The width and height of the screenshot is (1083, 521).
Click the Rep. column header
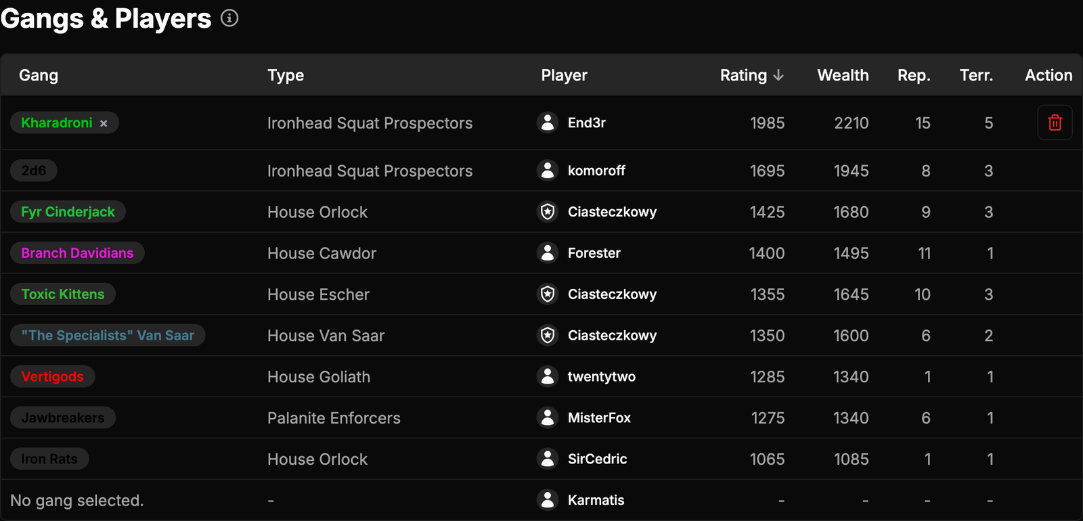[x=914, y=75]
